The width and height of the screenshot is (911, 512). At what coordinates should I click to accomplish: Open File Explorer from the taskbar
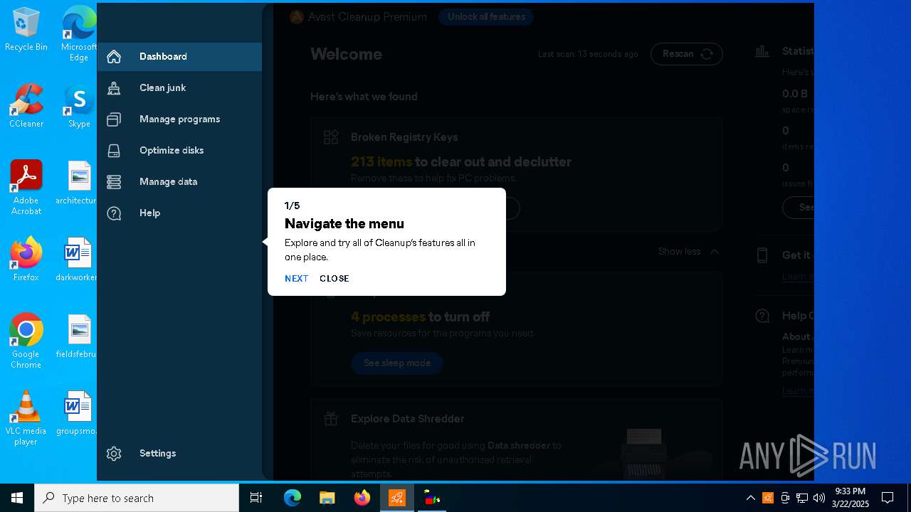327,498
